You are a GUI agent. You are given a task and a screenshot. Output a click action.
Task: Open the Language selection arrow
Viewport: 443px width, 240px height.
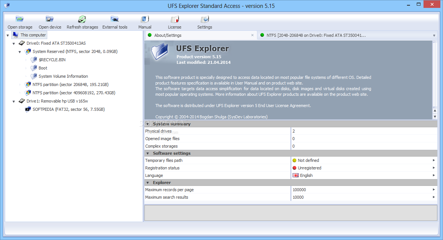434,175
